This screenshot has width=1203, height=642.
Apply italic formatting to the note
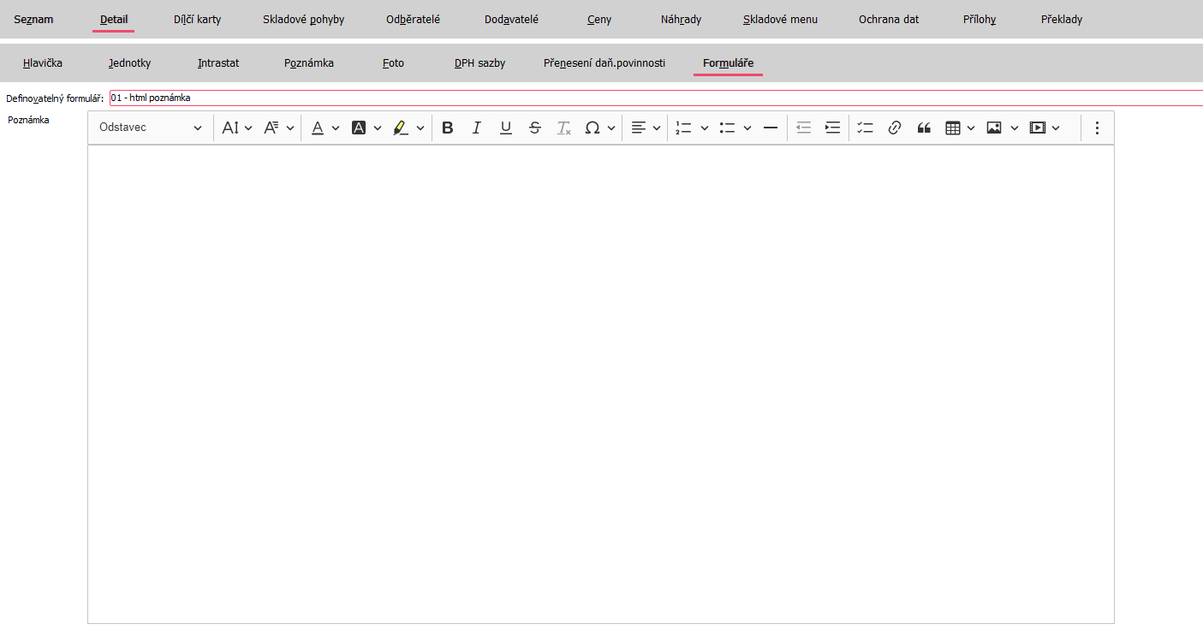click(x=477, y=128)
